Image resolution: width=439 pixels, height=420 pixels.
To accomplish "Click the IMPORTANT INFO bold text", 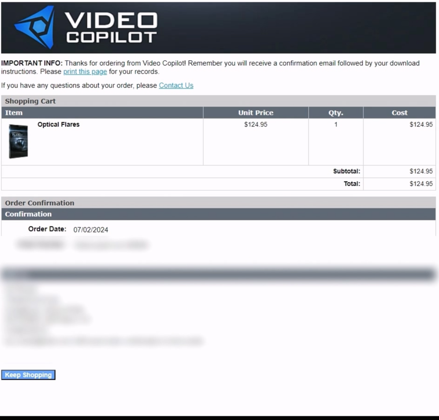I will (x=32, y=63).
